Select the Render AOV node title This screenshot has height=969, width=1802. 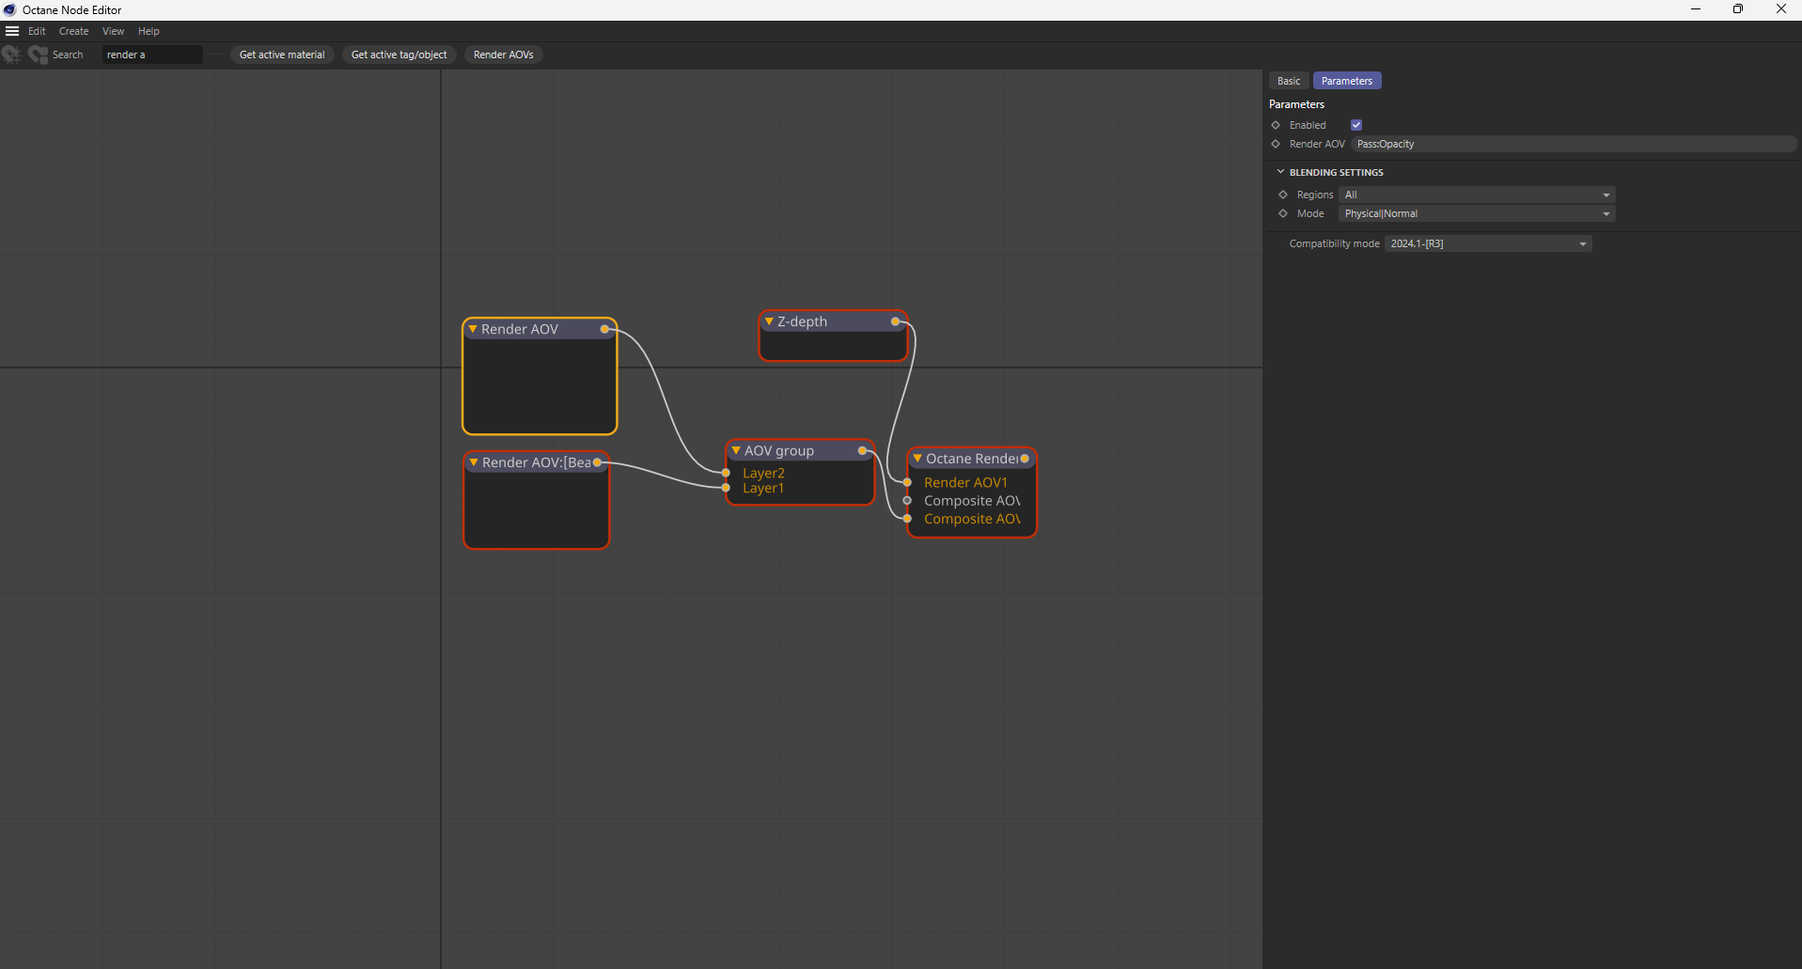[x=520, y=329]
